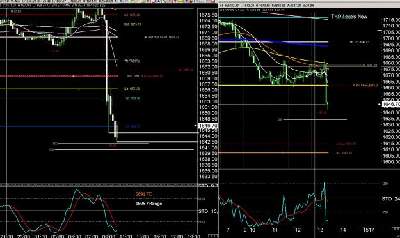Image resolution: width=400 pixels, height=238 pixels.
Task: Click the white 1646.70 price tag on right chart
Action: [391, 104]
